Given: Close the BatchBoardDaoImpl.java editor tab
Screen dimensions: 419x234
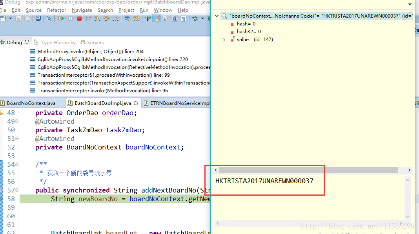Looking at the screenshot, I should [x=136, y=103].
